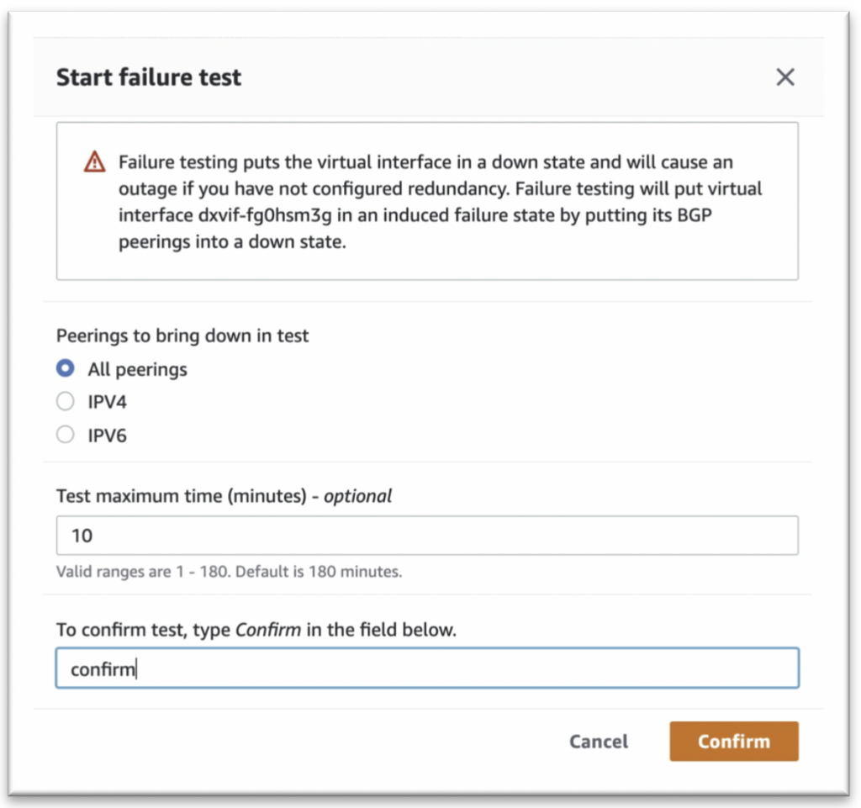Pick the IPV6 radio option
Screen dimensions: 861x808
tap(66, 435)
